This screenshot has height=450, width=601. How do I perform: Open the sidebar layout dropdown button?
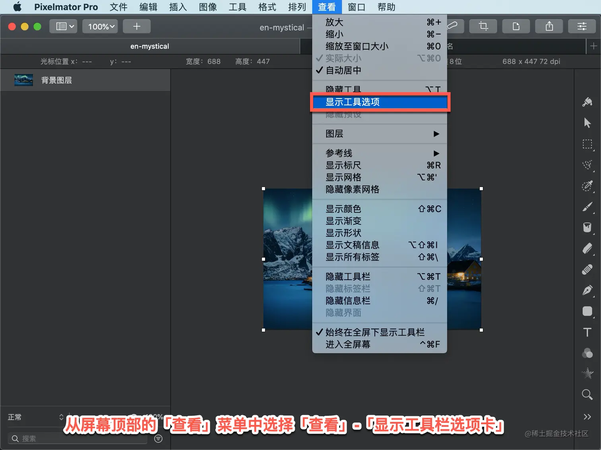64,26
